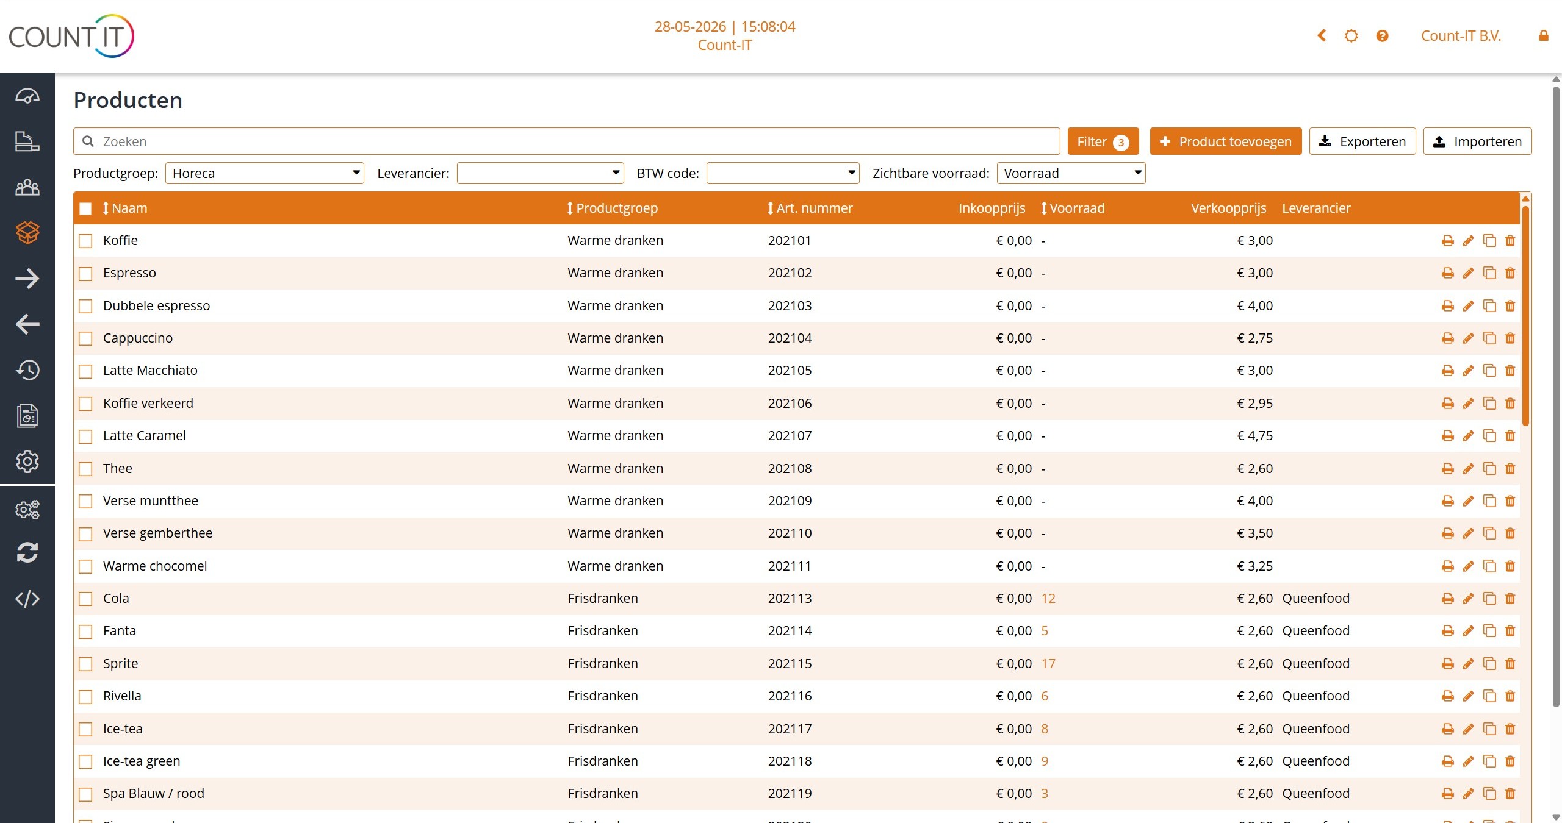Open the dashboard gauge sidebar icon
Image resolution: width=1562 pixels, height=823 pixels.
27,96
